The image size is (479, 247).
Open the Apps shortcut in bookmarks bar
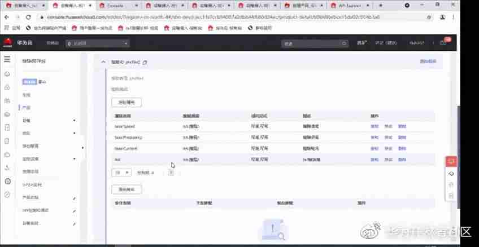pos(12,28)
